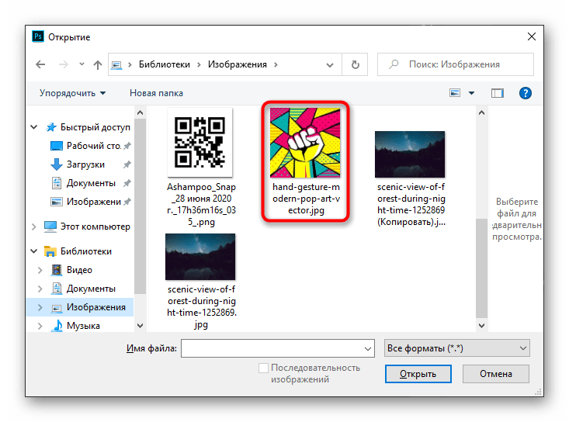
Task: Open Документы under quick access
Action: pyautogui.click(x=91, y=183)
